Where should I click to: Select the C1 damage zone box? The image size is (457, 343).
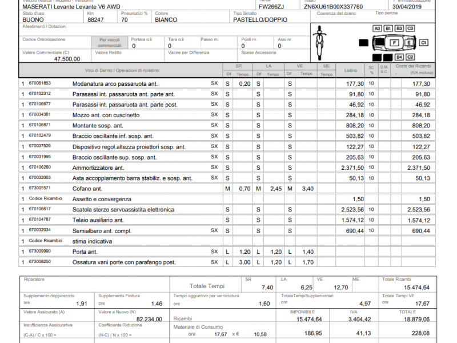click(x=423, y=42)
